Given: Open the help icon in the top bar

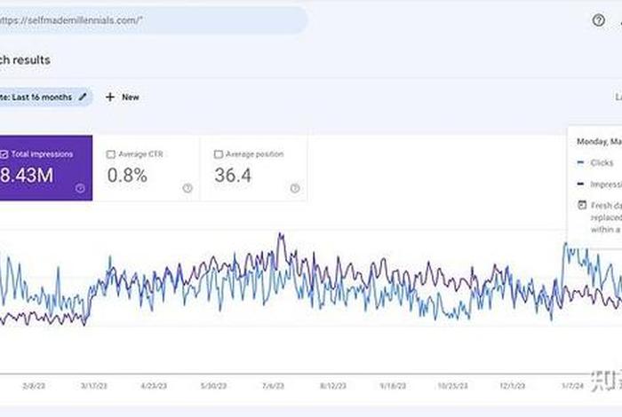Looking at the screenshot, I should pos(598,20).
